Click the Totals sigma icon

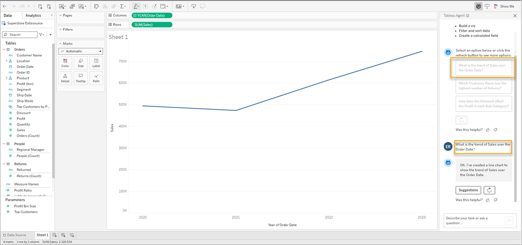click(123, 7)
